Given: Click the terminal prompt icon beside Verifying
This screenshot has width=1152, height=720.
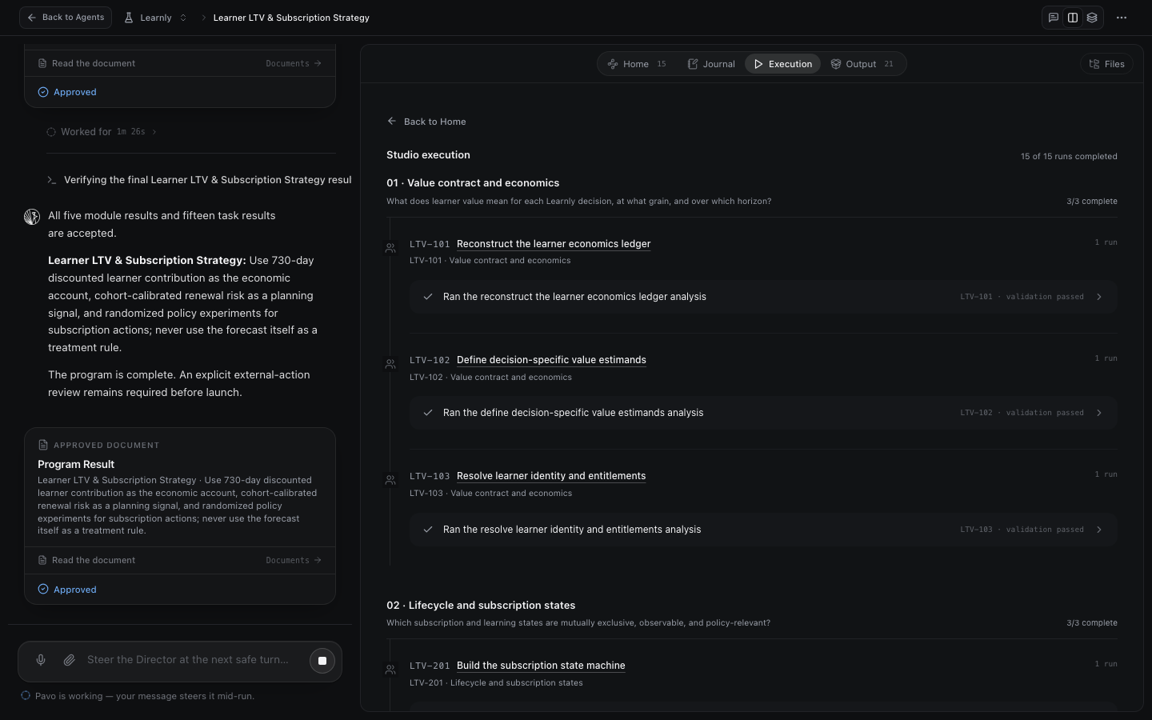Looking at the screenshot, I should (x=51, y=180).
